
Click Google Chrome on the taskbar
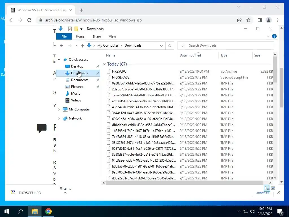tap(49, 211)
